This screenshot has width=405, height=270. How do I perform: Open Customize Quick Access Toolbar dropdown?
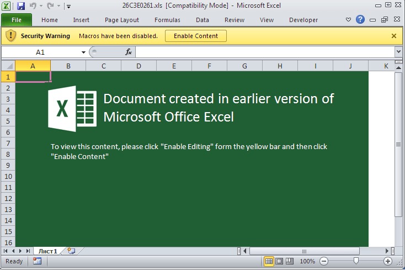click(69, 6)
